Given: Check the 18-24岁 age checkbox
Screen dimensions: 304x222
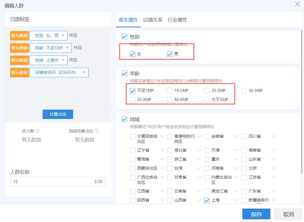Looking at the screenshot, I should click(x=170, y=91).
